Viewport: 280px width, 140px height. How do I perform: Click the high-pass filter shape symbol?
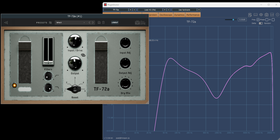point(57,76)
